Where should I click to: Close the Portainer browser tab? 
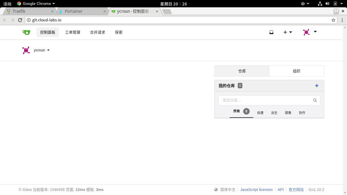105,11
